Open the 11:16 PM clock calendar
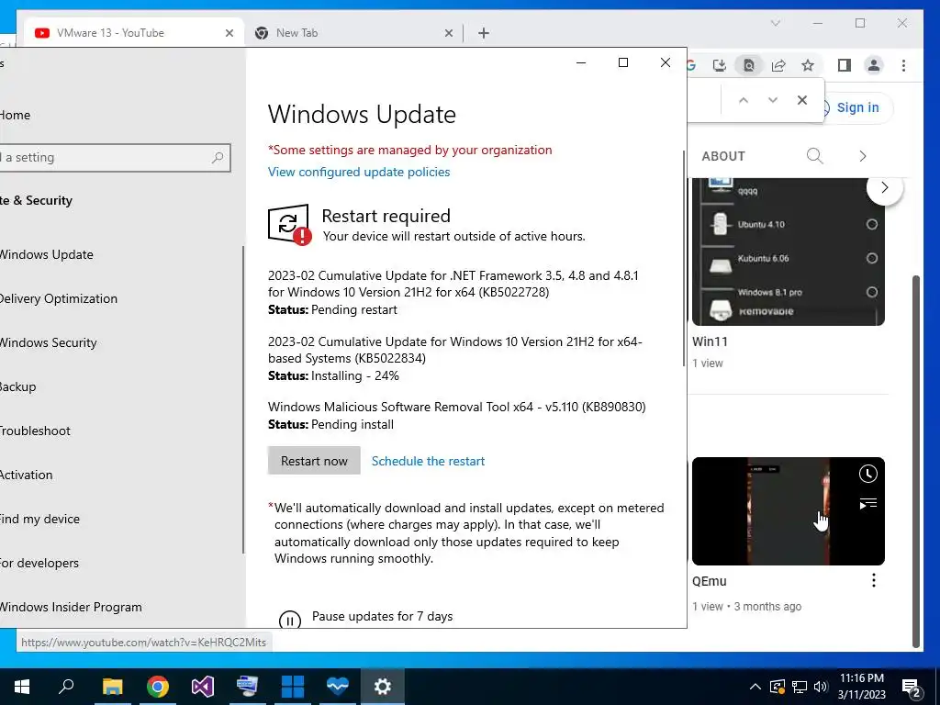Viewport: 940px width, 705px height. click(x=861, y=687)
